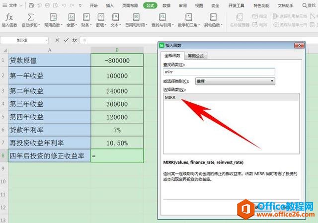
Task: Select the 贷款原值 cell
Action: click(x=50, y=60)
